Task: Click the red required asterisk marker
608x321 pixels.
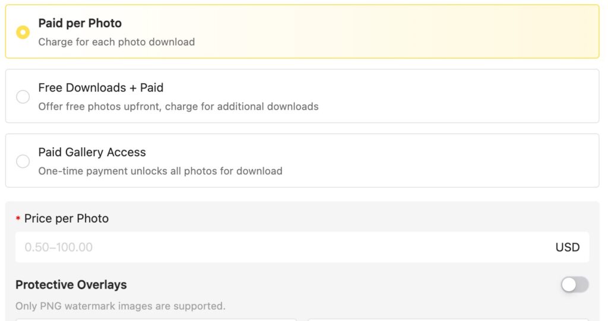Action: pos(18,219)
